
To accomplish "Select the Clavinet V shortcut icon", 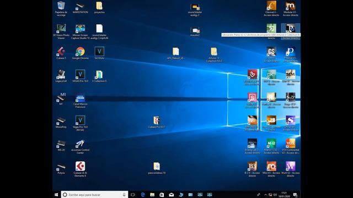I will click(x=271, y=9).
